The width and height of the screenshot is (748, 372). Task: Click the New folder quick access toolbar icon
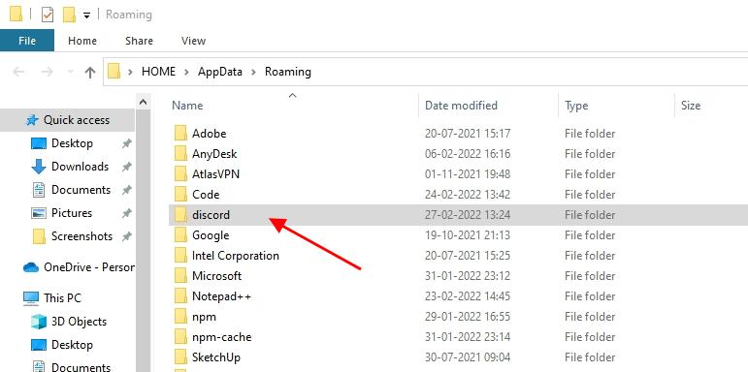pyautogui.click(x=70, y=15)
